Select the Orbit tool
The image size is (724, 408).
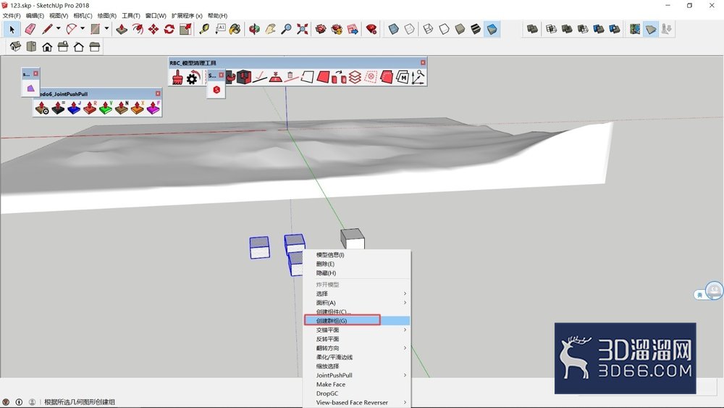pos(254,29)
